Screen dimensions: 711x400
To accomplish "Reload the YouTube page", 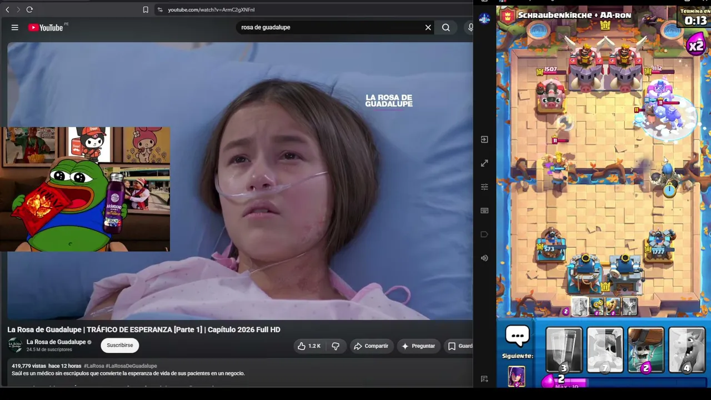I will pos(29,9).
